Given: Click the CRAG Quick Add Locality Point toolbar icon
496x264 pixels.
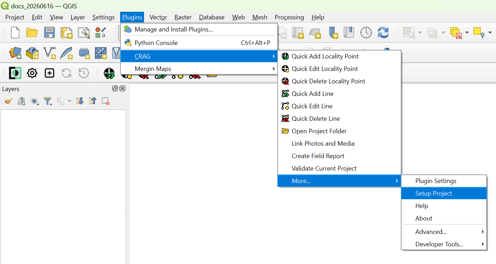Looking at the screenshot, I should pyautogui.click(x=109, y=73).
